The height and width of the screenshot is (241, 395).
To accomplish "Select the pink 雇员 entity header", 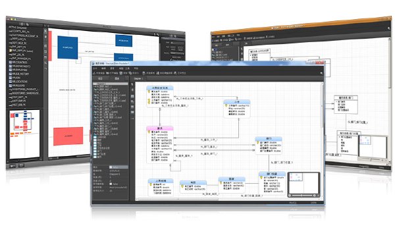I will tap(160, 128).
